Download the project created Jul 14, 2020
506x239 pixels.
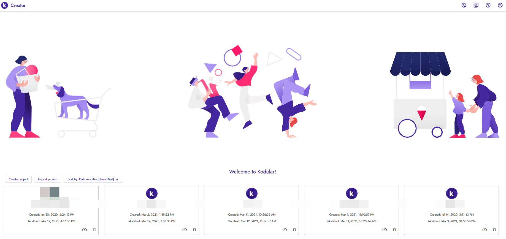(485, 230)
